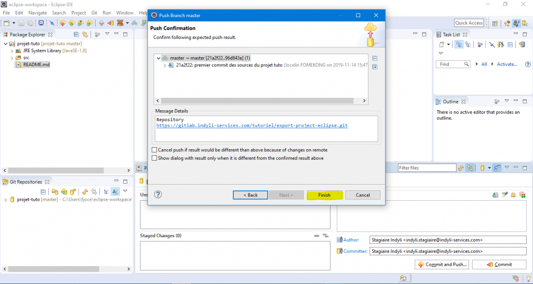
Task: Open the Project menu
Action: (79, 12)
